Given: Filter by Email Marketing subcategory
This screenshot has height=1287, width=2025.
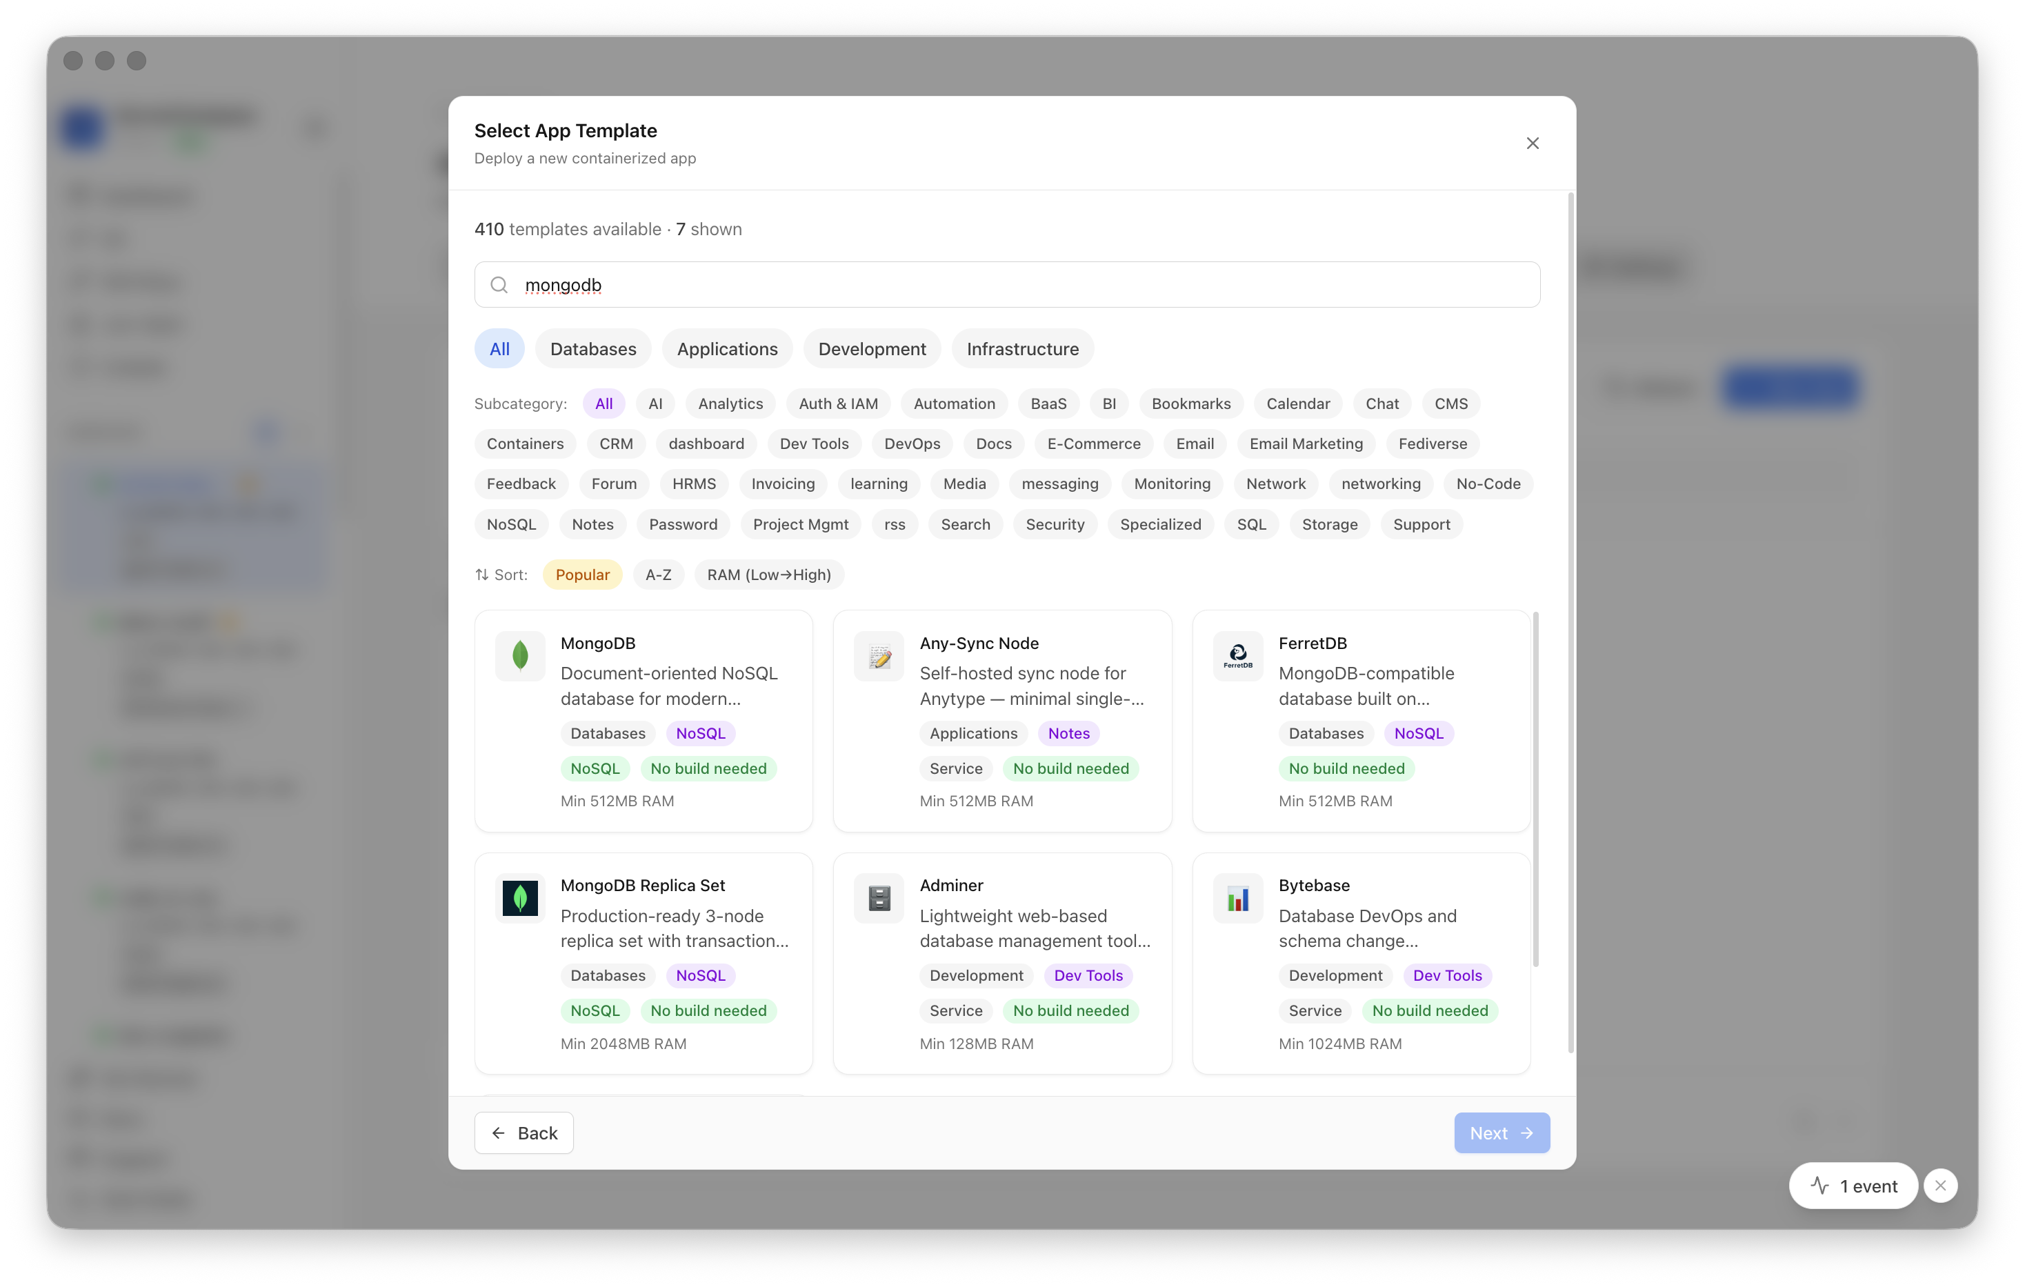Looking at the screenshot, I should [1306, 443].
